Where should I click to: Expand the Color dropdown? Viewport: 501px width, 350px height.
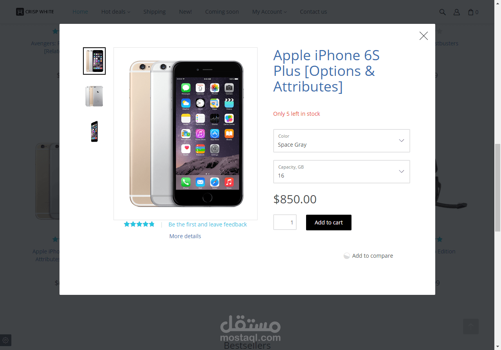[341, 141]
